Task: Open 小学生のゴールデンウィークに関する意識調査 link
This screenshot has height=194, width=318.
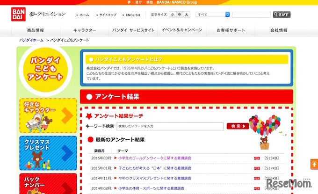Action: point(155,158)
